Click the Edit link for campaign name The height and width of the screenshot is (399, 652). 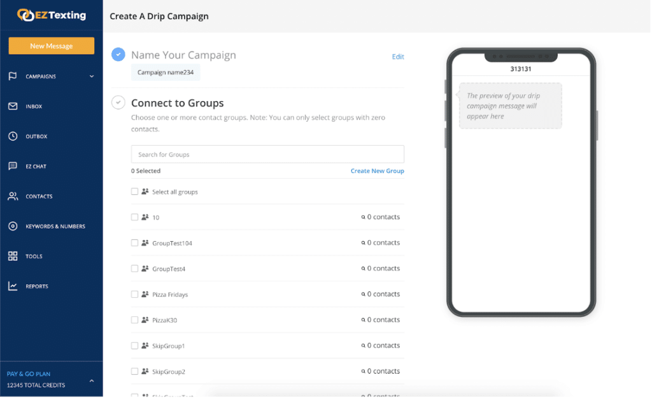point(398,57)
